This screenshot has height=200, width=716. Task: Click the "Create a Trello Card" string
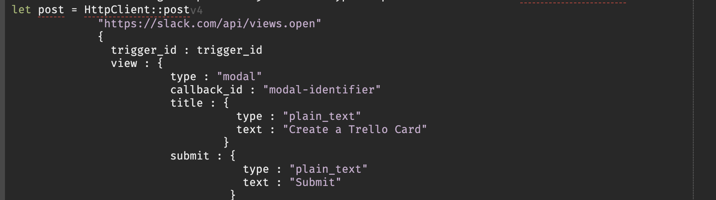click(355, 129)
